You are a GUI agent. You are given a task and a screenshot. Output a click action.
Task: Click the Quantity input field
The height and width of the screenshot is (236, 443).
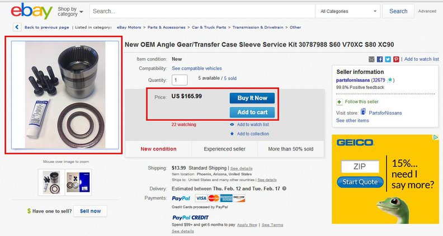click(x=180, y=79)
